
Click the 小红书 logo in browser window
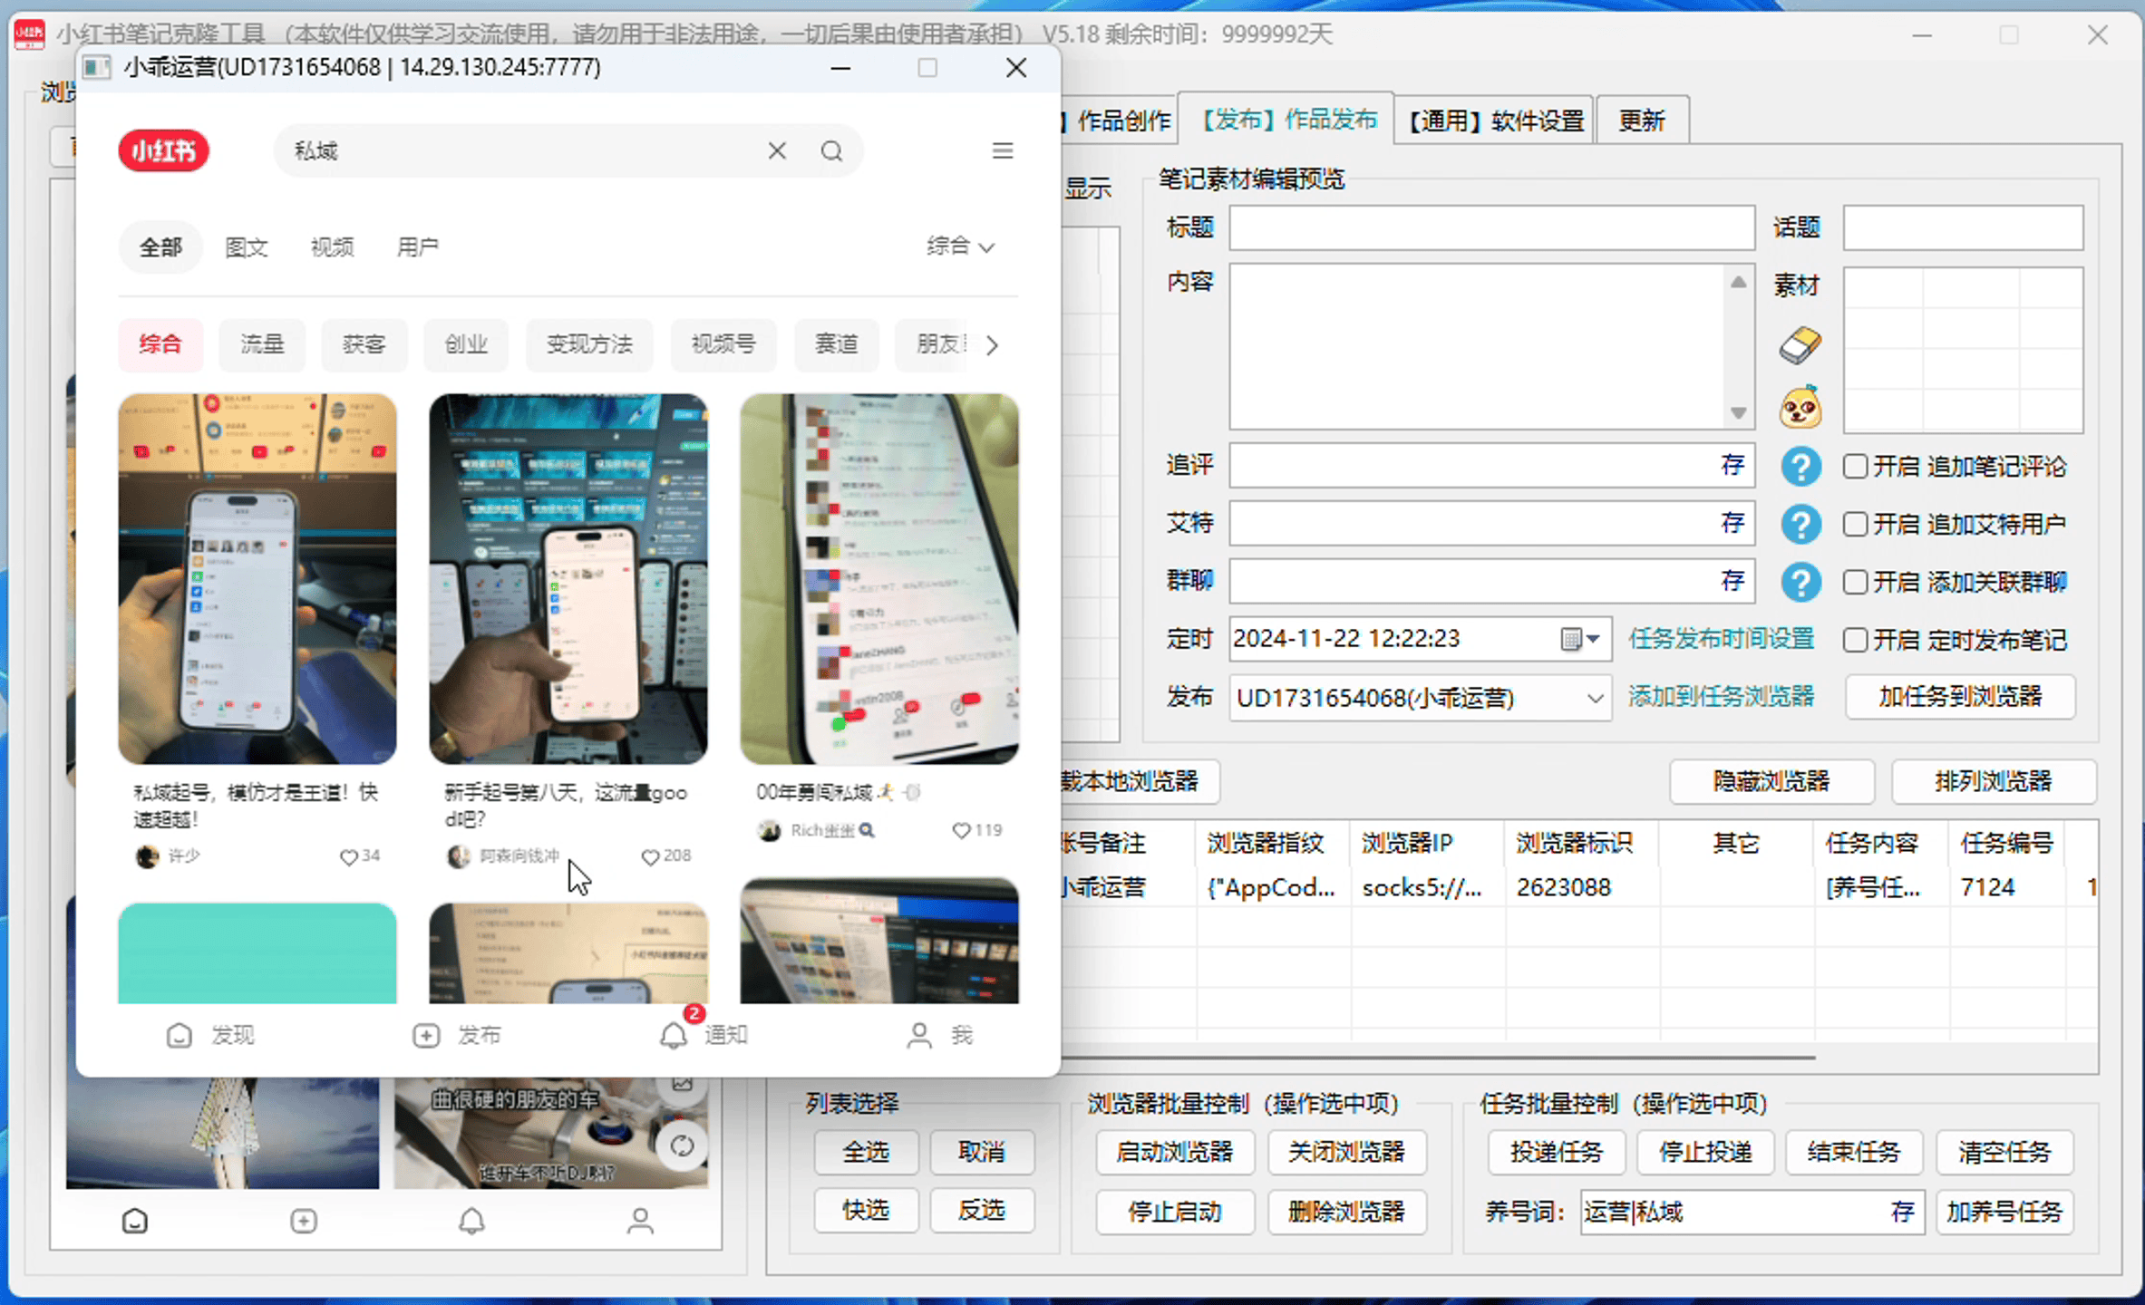tap(163, 150)
